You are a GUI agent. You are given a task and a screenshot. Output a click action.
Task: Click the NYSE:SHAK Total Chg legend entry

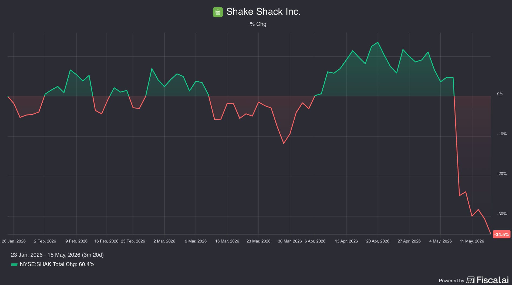tap(53, 264)
